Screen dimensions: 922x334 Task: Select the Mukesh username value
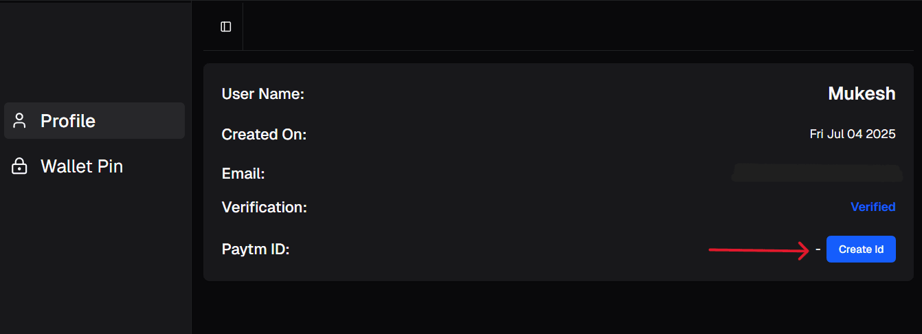(862, 93)
